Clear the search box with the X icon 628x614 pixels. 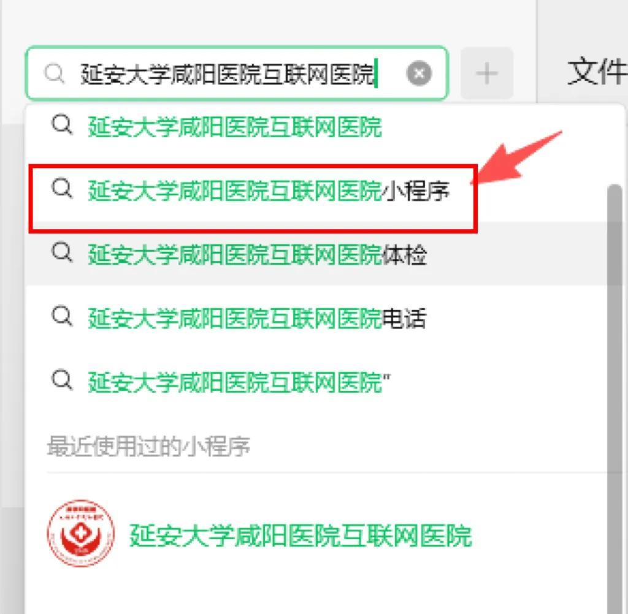(419, 74)
